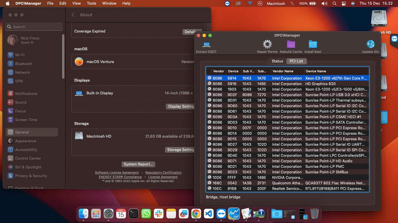
Task: Select Notifications in the Settings sidebar
Action: point(32,93)
